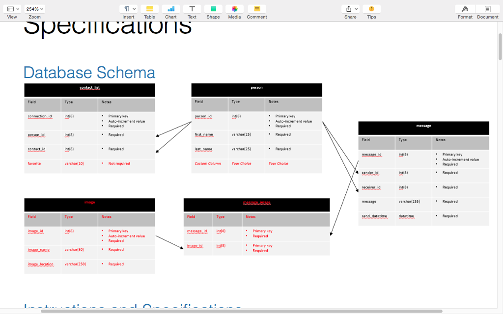The height and width of the screenshot is (314, 503).
Task: Open the Media browser
Action: (234, 9)
